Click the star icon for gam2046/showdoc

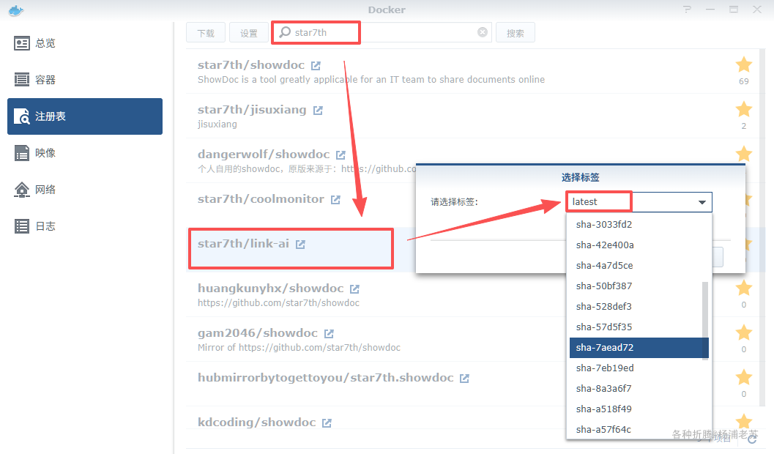click(743, 332)
